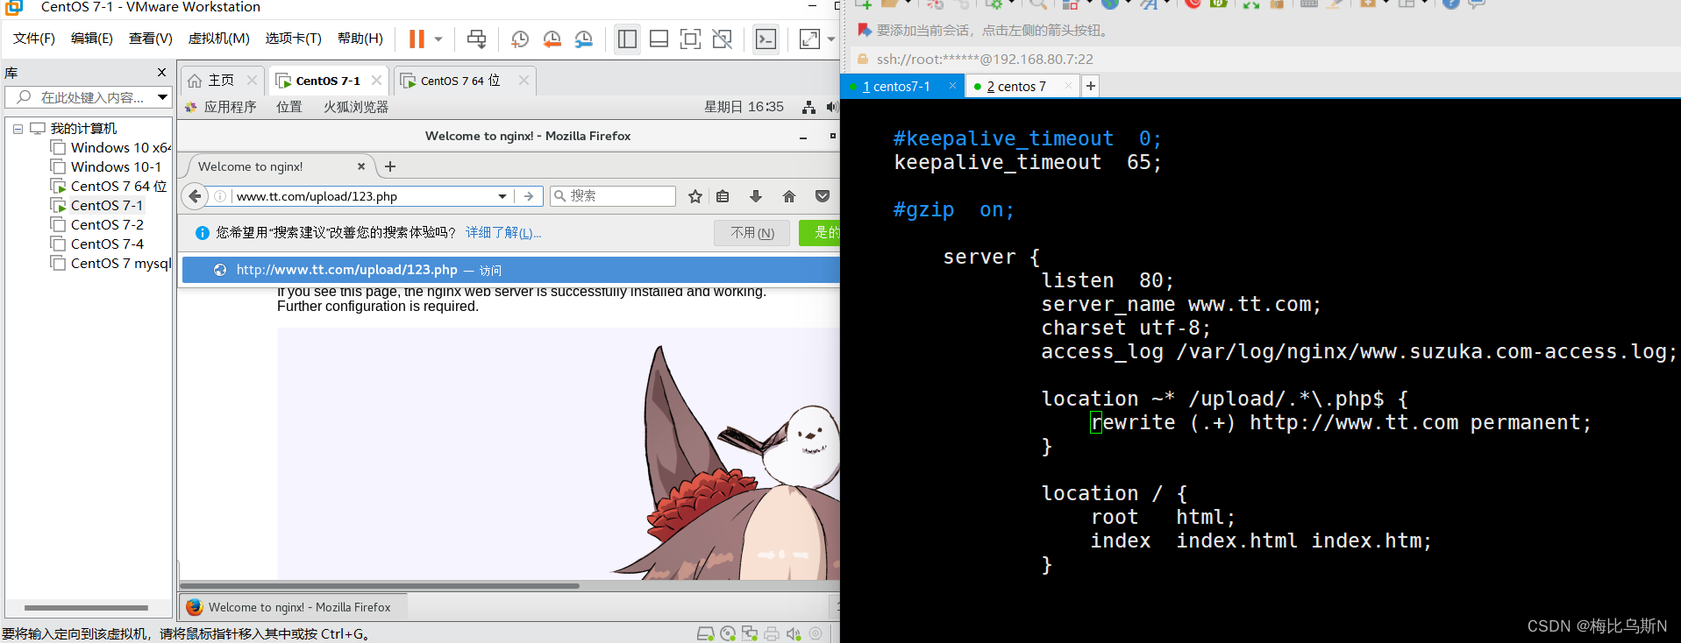The image size is (1681, 643).
Task: Click the GNOME clock 星期日 16:35
Action: [744, 107]
